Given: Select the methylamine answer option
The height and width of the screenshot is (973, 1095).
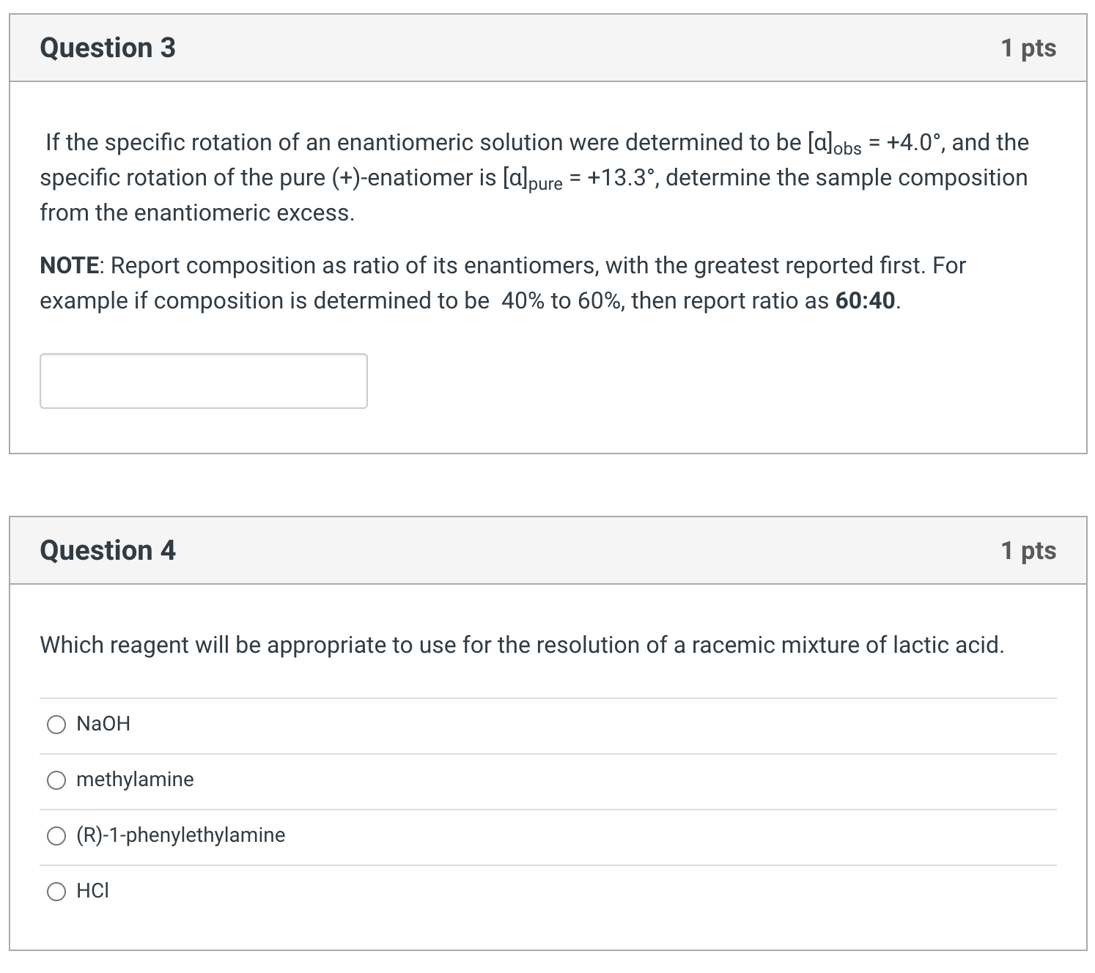Looking at the screenshot, I should click(x=56, y=780).
